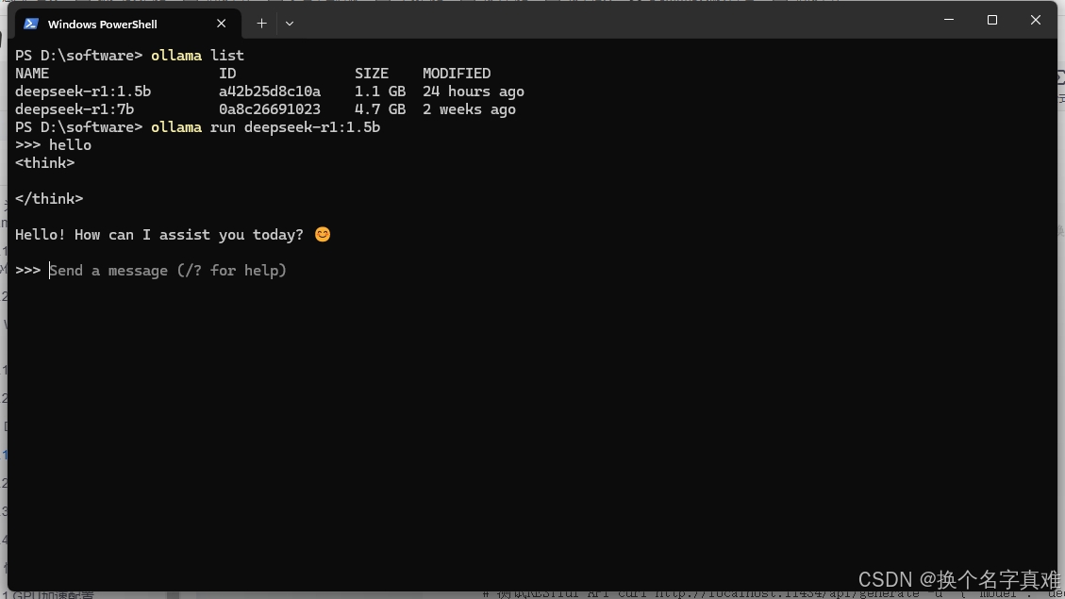Click the ID column header
The width and height of the screenshot is (1065, 599).
(227, 74)
